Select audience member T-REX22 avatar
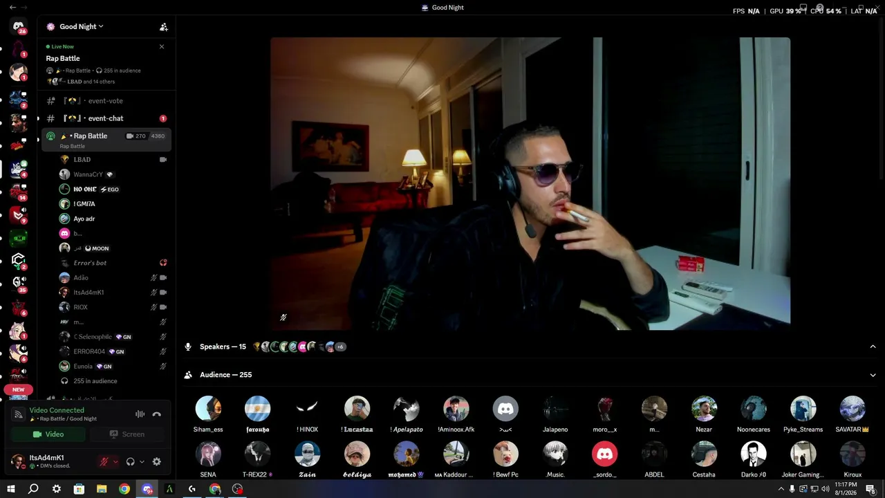Screen dimensions: 885x498 (257, 454)
